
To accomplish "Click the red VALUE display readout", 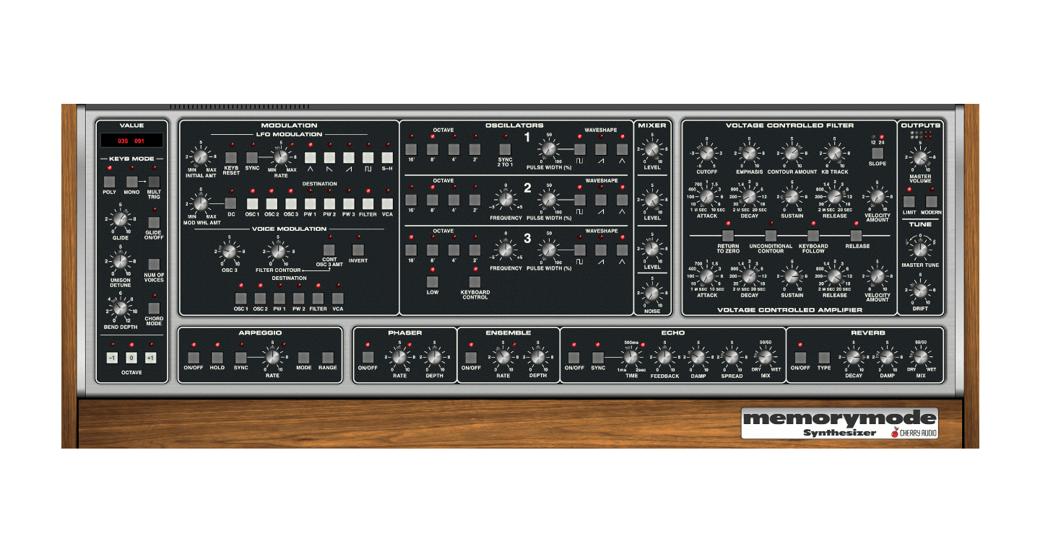I will pos(131,141).
